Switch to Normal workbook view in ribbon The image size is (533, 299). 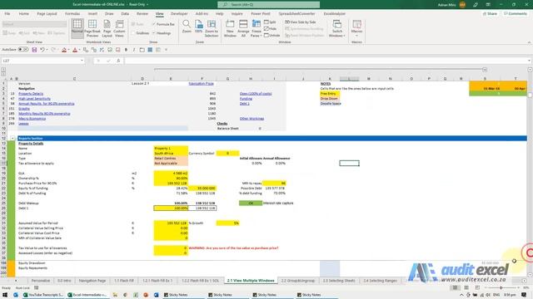[x=77, y=27]
